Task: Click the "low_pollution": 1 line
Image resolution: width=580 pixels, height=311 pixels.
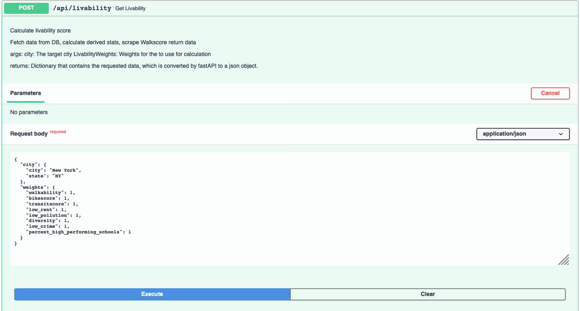Action: coord(54,215)
